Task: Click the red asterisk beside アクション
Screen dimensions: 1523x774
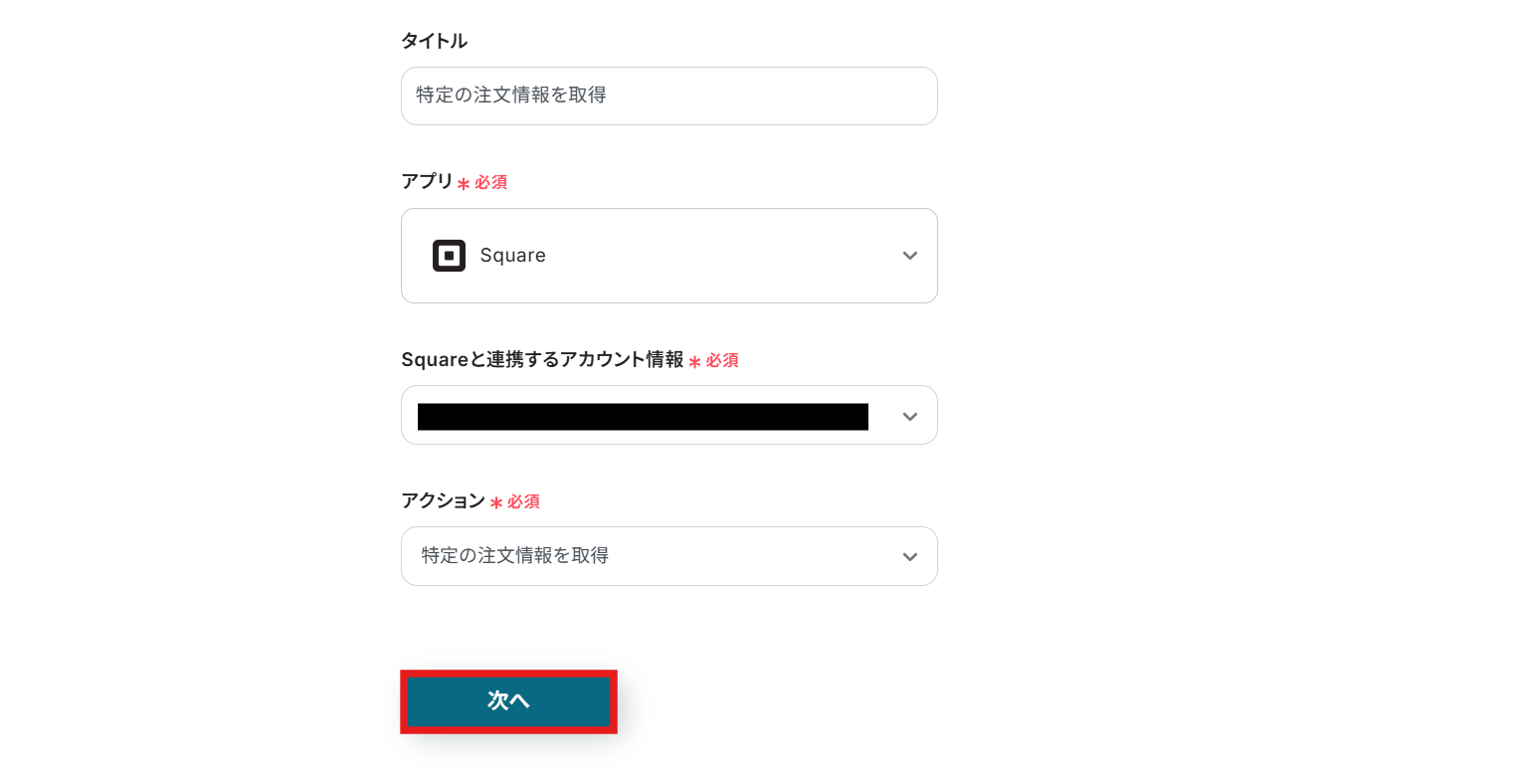Action: point(495,503)
